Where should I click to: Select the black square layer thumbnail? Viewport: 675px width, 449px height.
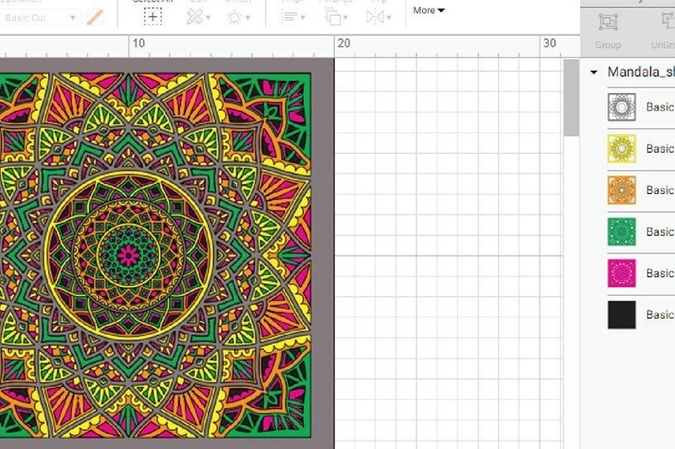[622, 314]
